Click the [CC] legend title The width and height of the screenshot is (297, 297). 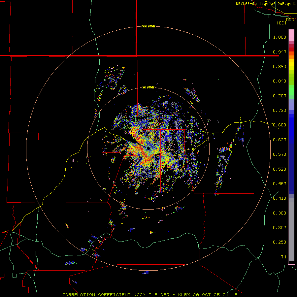coord(281,23)
